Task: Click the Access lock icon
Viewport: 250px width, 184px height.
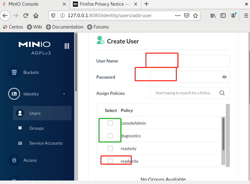Action: [14, 160]
